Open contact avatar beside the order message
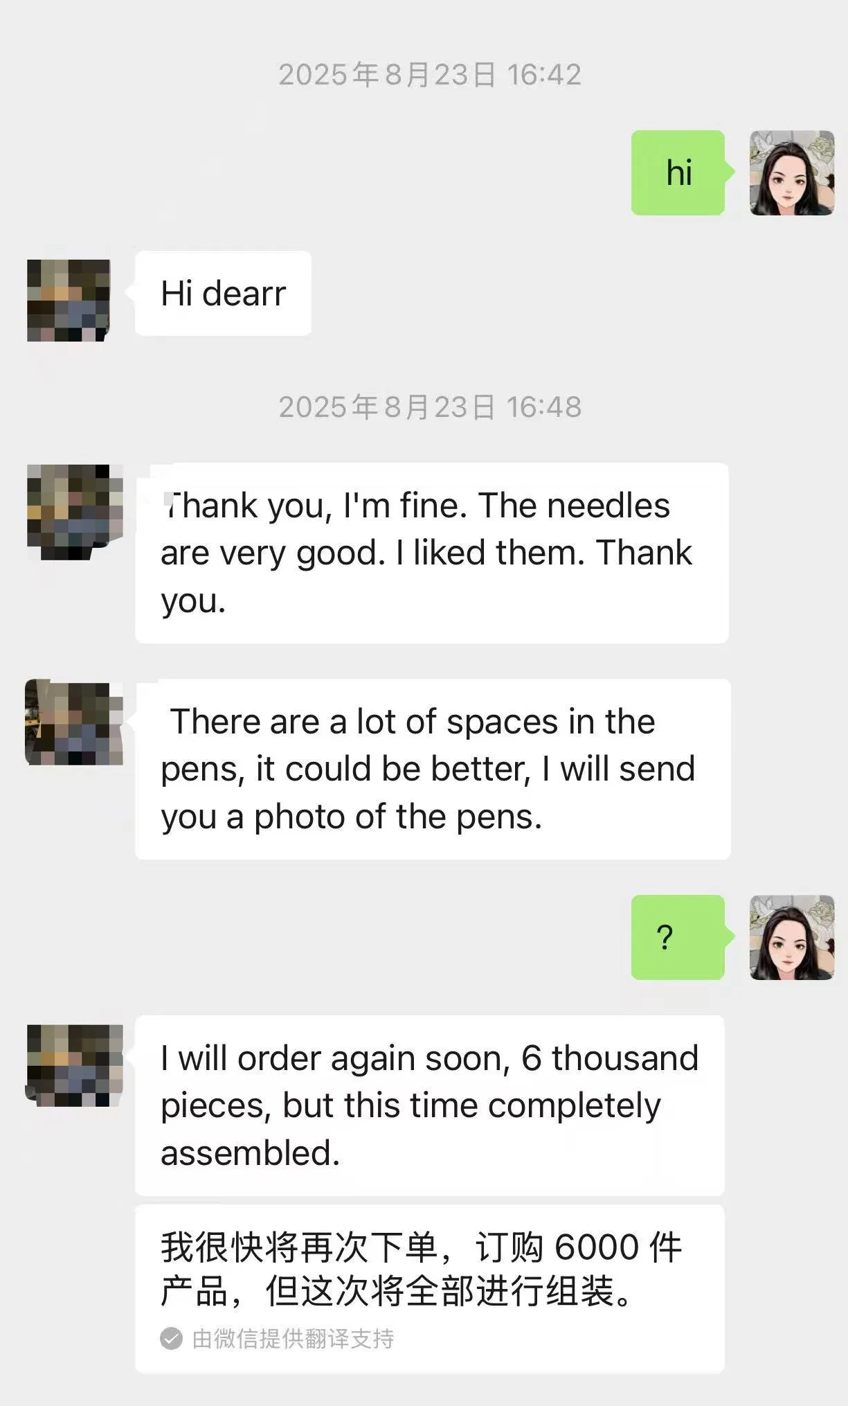The image size is (848, 1406). pyautogui.click(x=74, y=1066)
